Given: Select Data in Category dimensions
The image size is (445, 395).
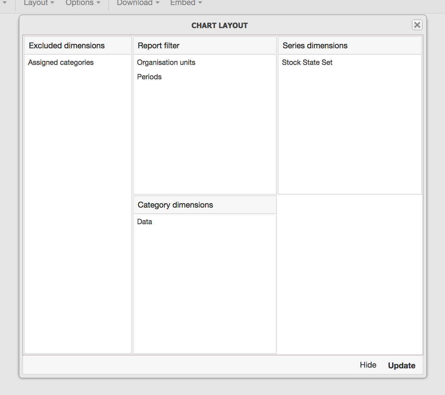Looking at the screenshot, I should pyautogui.click(x=145, y=222).
